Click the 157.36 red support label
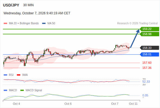 (147, 68)
